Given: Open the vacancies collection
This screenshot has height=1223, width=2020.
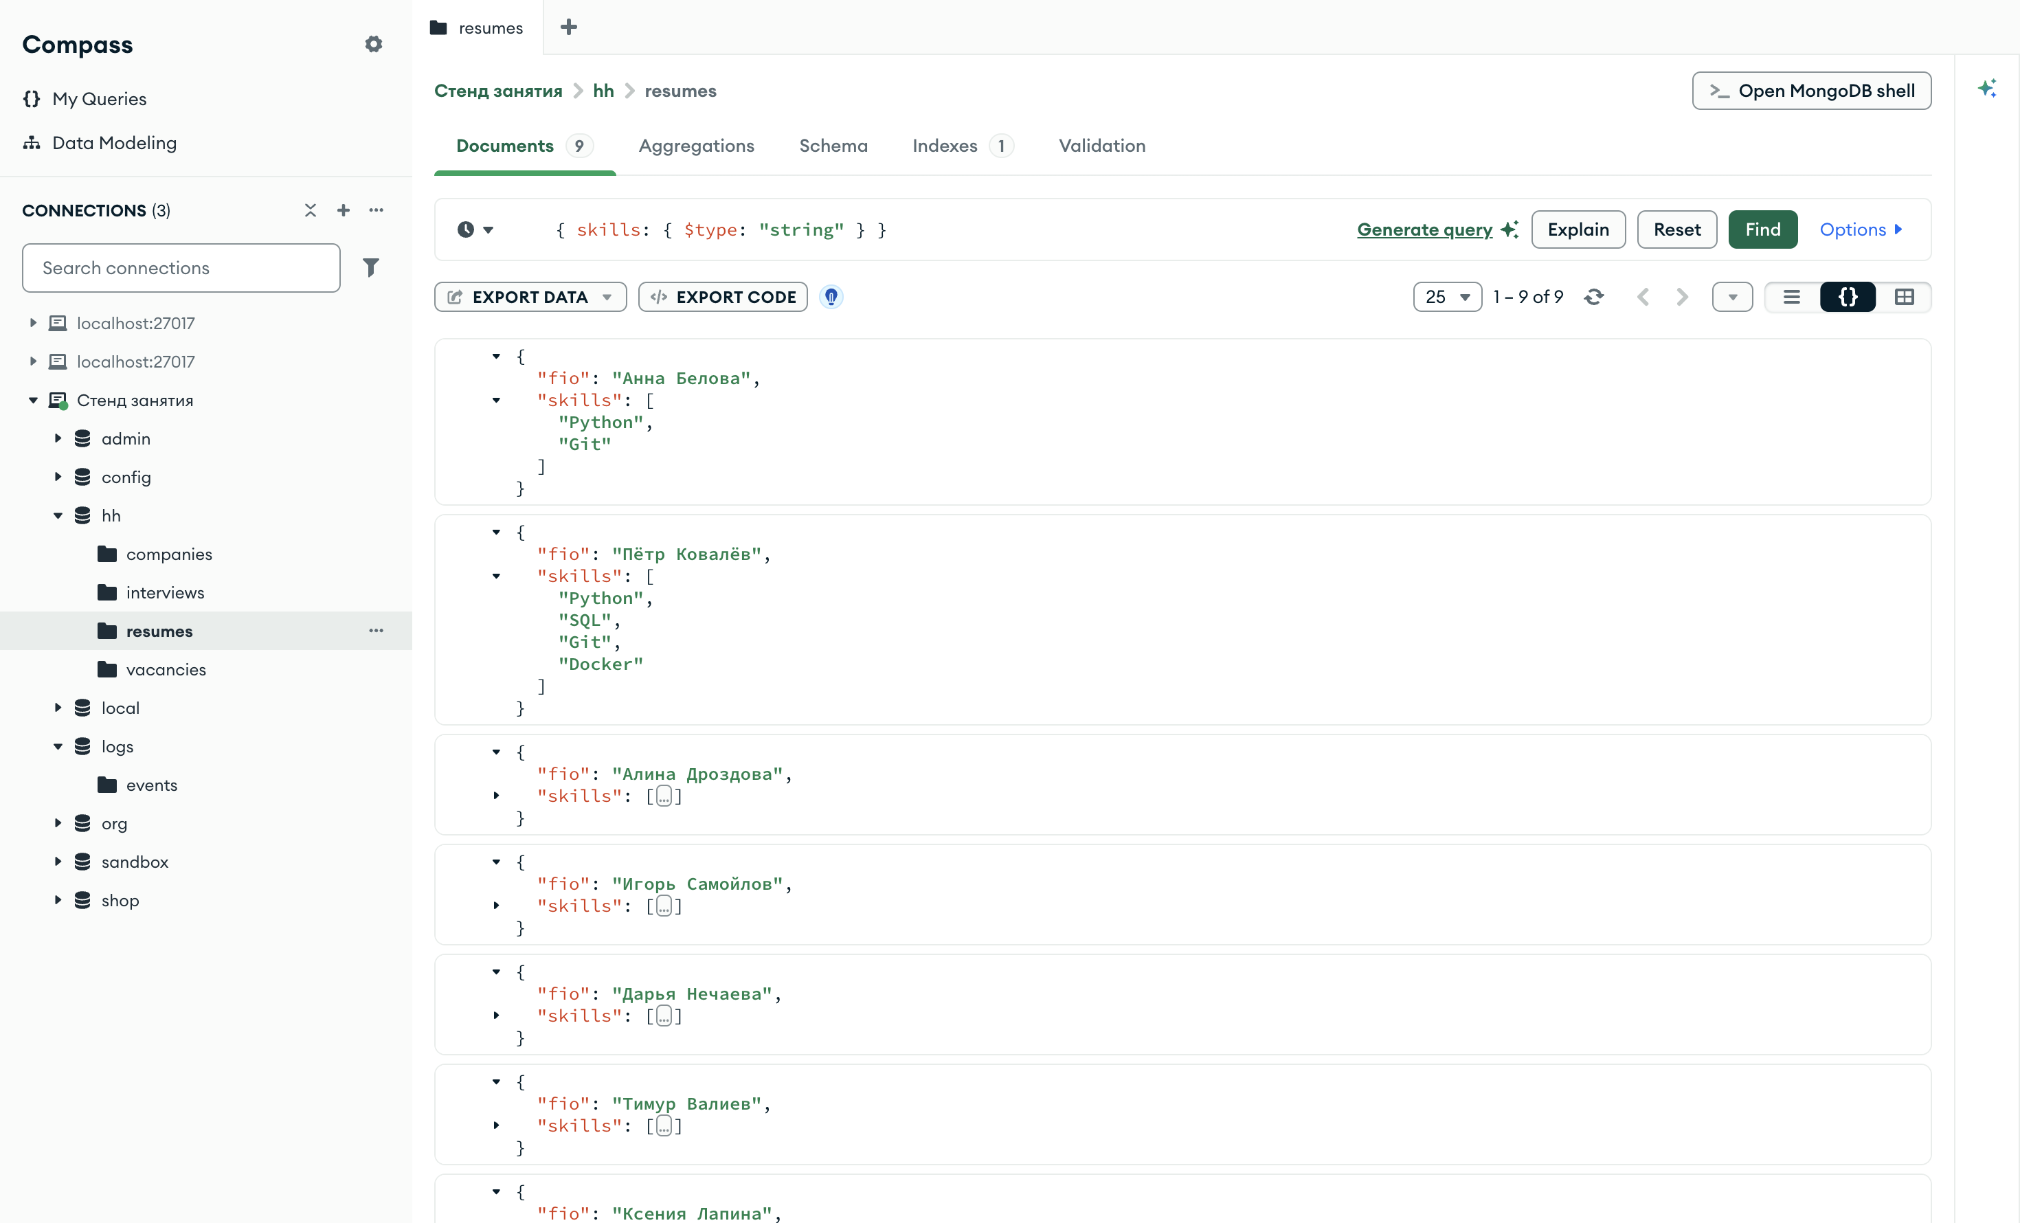Looking at the screenshot, I should (x=166, y=669).
